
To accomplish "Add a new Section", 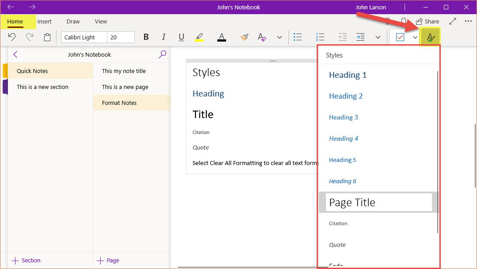I will 26,261.
